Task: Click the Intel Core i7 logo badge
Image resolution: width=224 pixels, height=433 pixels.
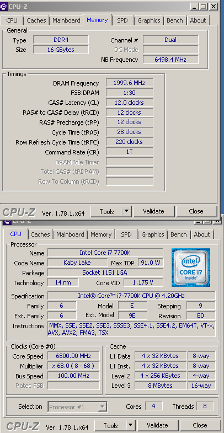Action: [191, 267]
